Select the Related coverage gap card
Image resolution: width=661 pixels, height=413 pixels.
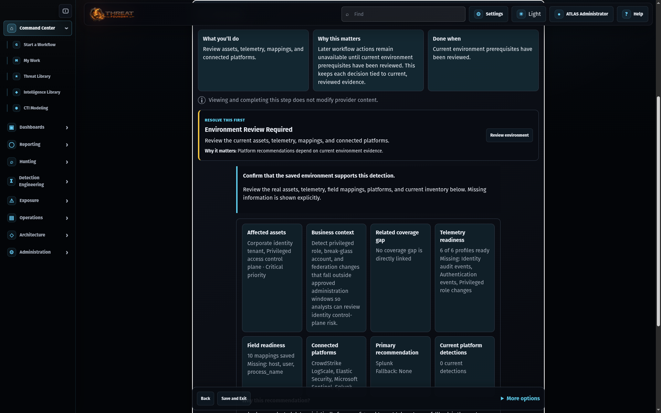coord(400,278)
